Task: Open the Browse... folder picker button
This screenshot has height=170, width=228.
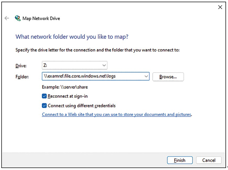Action: pos(168,77)
